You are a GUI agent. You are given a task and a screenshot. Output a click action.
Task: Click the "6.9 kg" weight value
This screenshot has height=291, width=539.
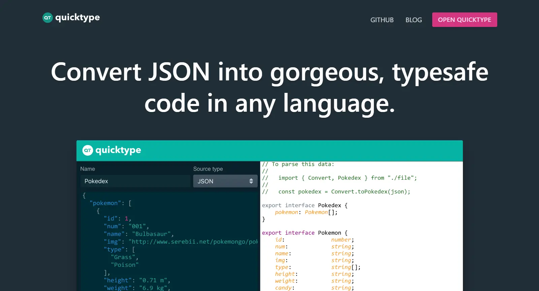coord(153,288)
